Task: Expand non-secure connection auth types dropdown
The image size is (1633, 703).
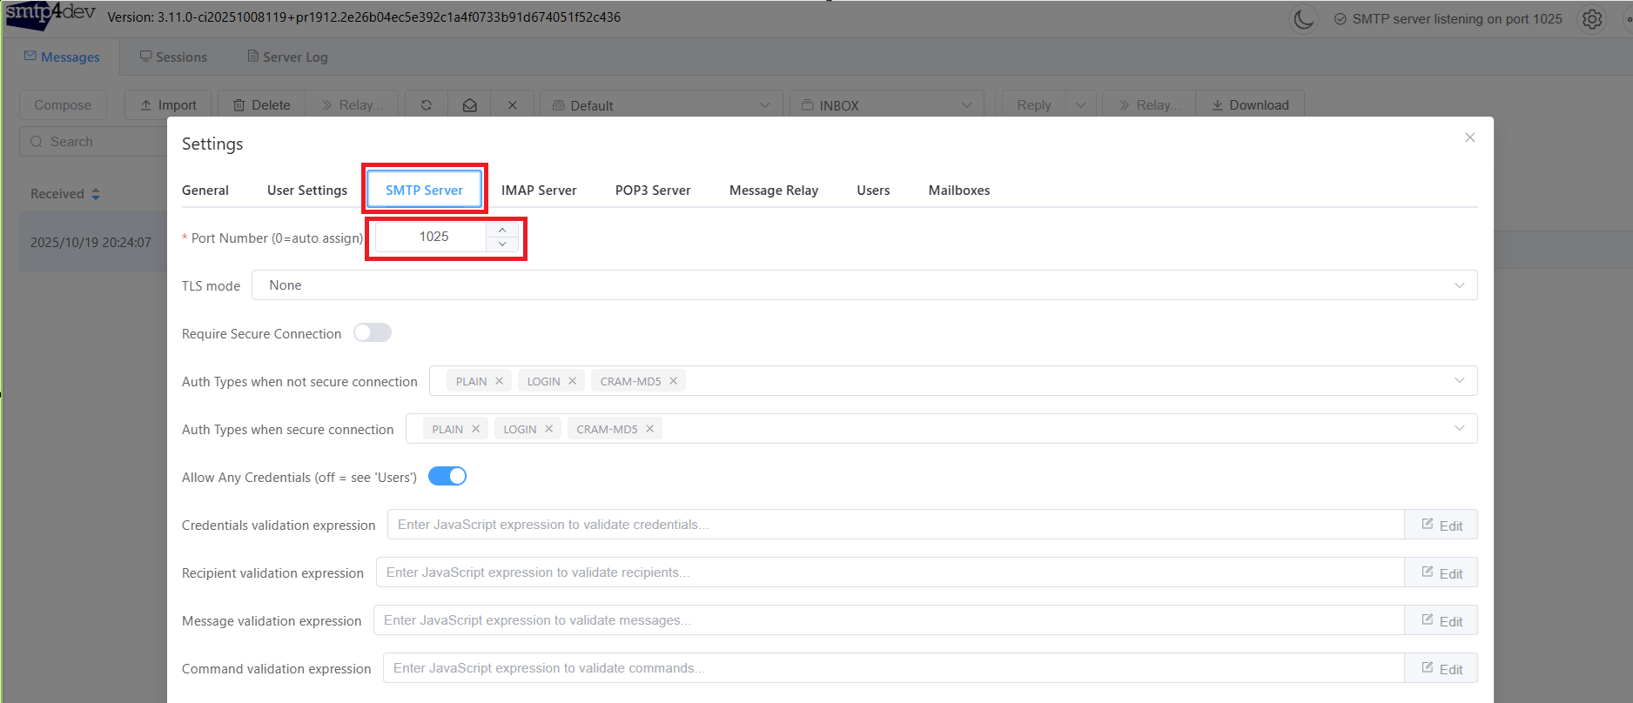Action: [1460, 381]
